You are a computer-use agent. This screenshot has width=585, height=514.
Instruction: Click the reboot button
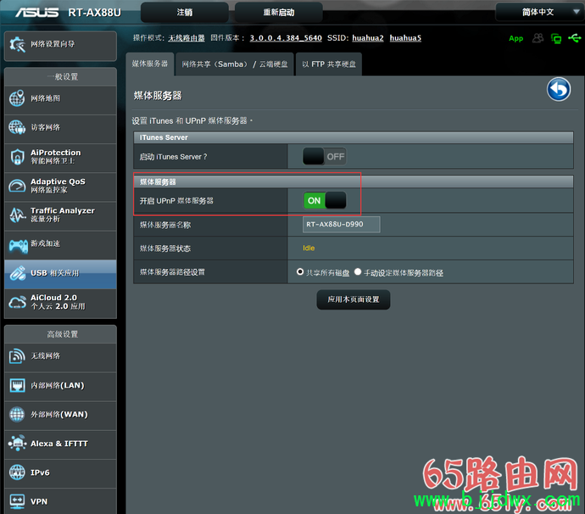(279, 13)
